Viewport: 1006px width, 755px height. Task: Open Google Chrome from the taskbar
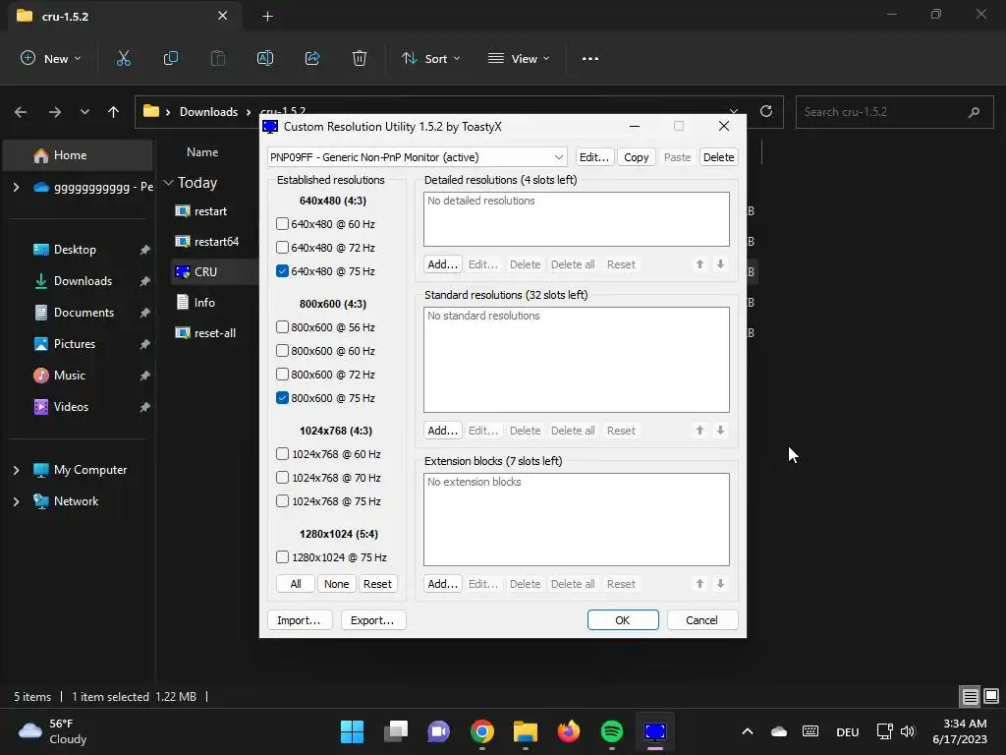481,731
